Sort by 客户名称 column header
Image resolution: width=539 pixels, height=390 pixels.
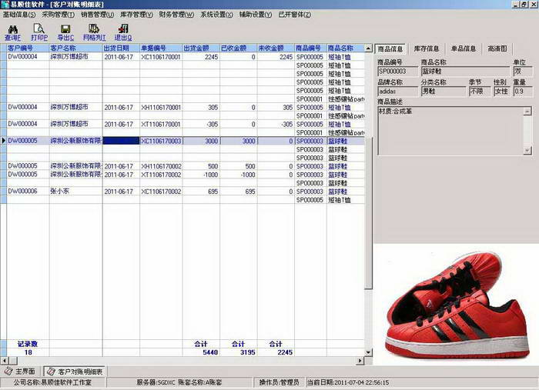[x=76, y=48]
